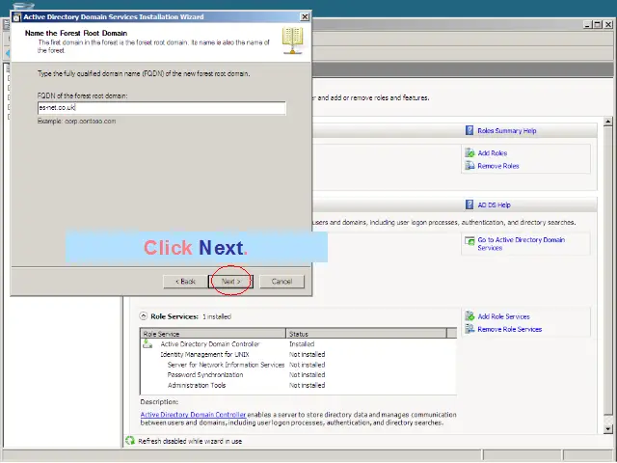
Task: Select Identity Management for UNIX row
Action: click(298, 354)
